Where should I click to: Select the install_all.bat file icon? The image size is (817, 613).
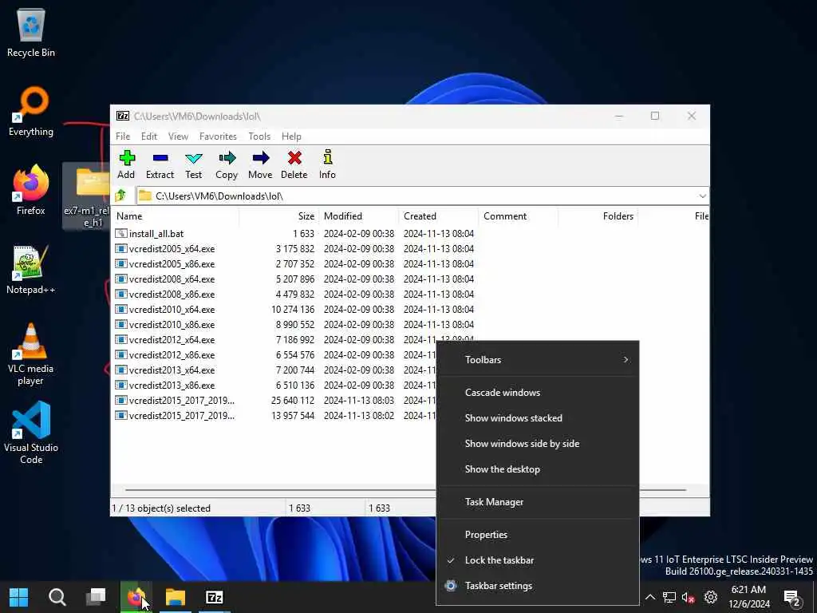coord(121,234)
